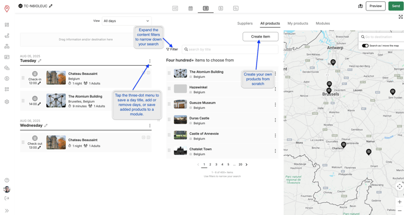
Task: Go to page 3 of products
Action: 216,165
